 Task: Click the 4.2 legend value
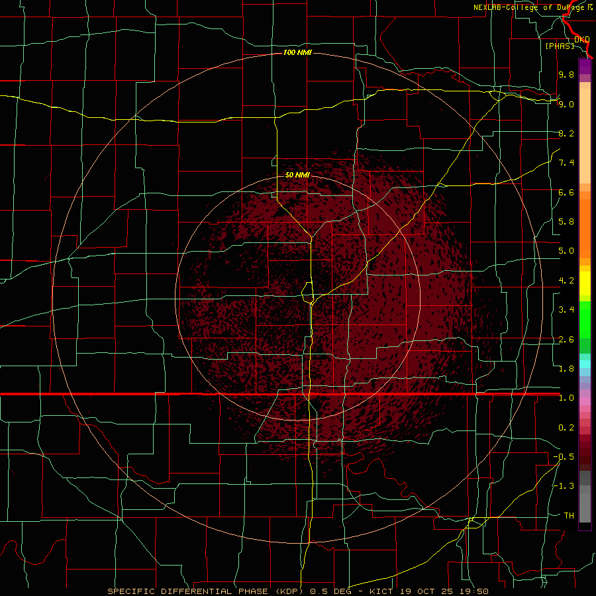point(566,281)
